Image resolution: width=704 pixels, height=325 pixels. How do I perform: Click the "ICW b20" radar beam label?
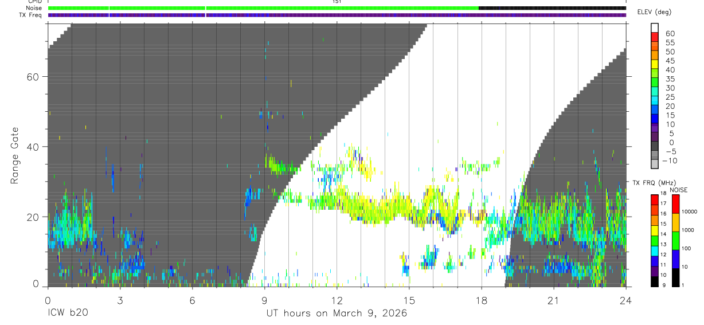click(68, 313)
